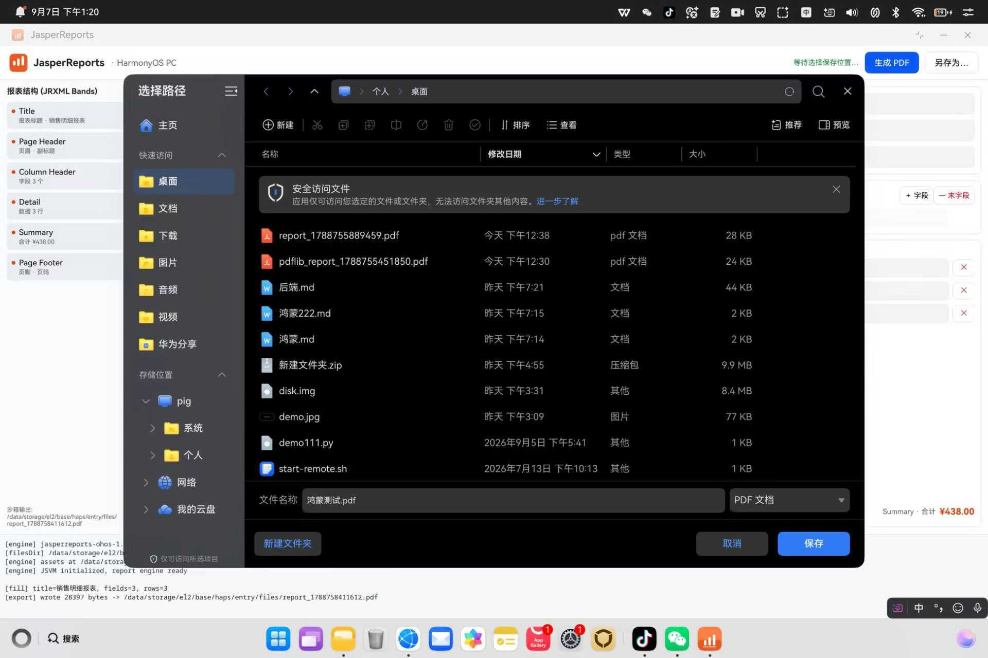Dismiss the 安全访问文件 notice
The height and width of the screenshot is (658, 988).
[x=836, y=189]
